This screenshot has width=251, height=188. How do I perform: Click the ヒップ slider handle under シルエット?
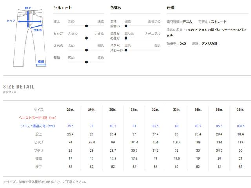pos(87,38)
